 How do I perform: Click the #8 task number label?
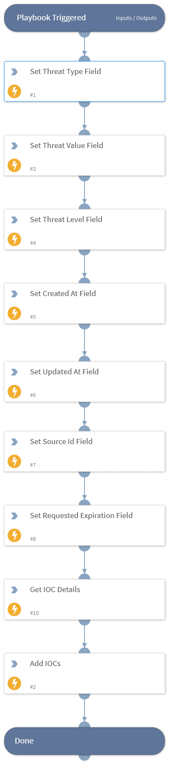click(x=33, y=539)
